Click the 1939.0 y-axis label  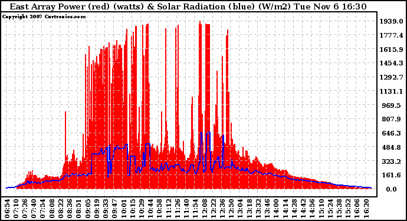coord(392,21)
